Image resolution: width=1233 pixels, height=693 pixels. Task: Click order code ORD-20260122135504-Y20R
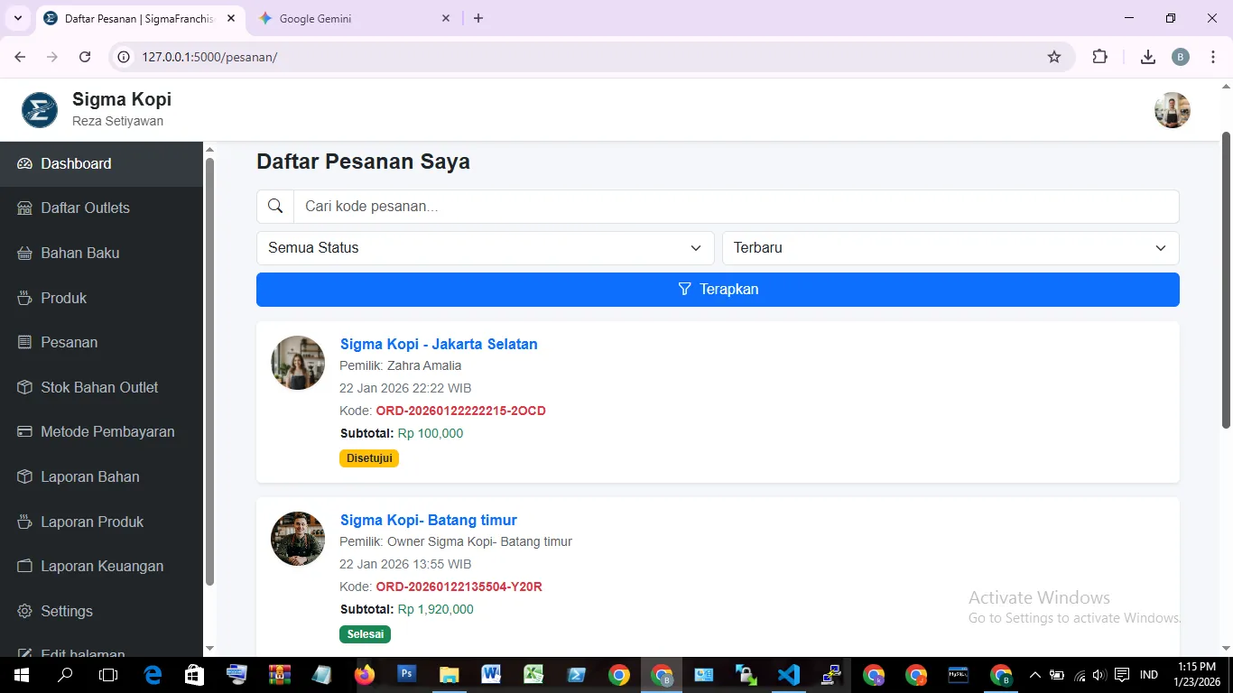click(x=459, y=587)
